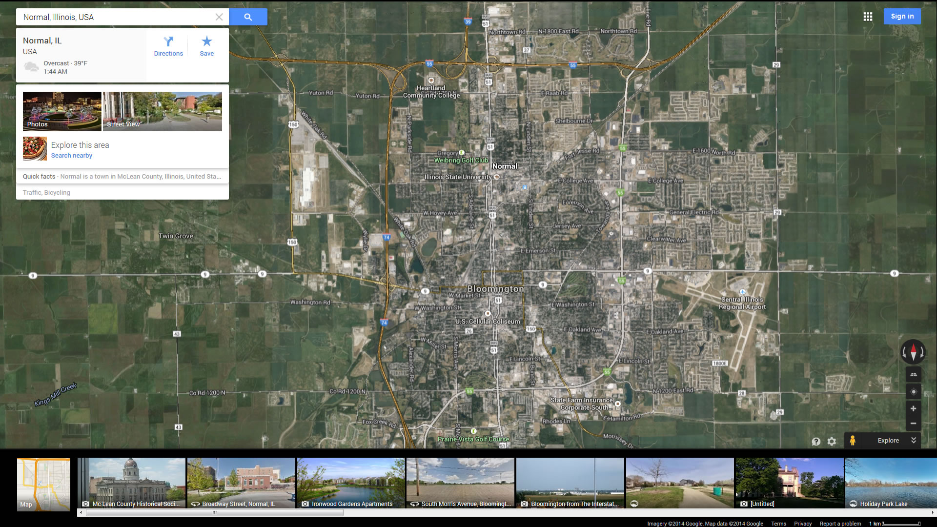Zoom out with the minus button
Screen dimensions: 937x527
click(x=913, y=423)
